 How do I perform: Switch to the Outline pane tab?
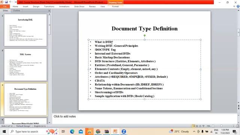(x=16, y=10)
